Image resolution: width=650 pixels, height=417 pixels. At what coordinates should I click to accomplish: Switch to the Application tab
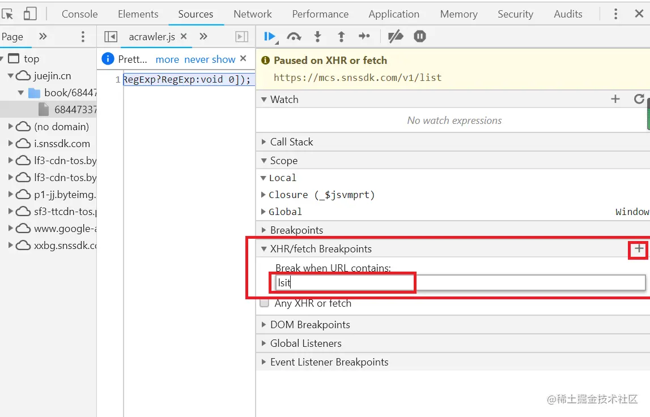(394, 14)
